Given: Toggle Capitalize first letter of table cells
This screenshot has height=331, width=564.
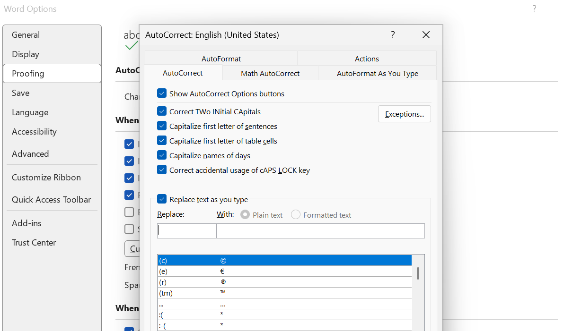Looking at the screenshot, I should click(x=162, y=141).
